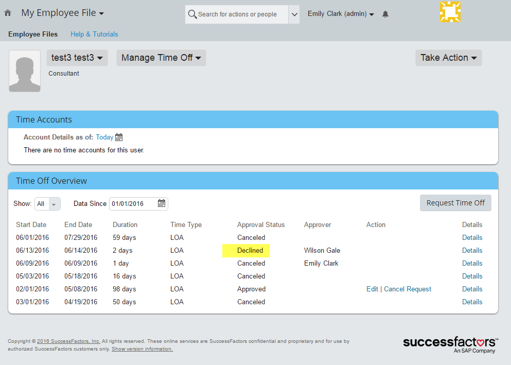Open Details for the 05/03/2016 request
This screenshot has width=511, height=365.
(472, 276)
